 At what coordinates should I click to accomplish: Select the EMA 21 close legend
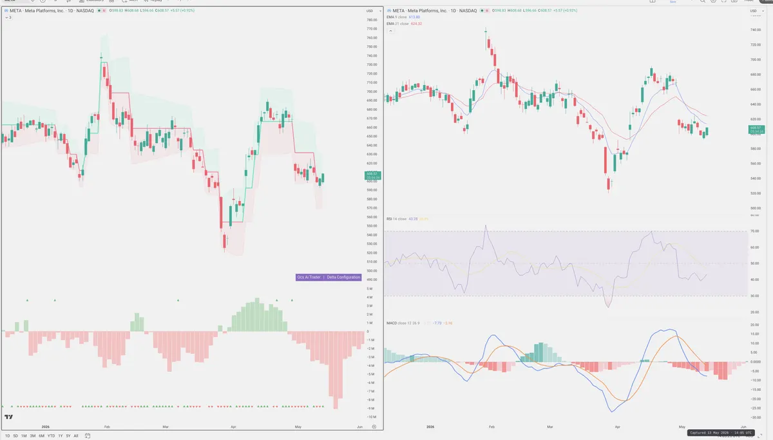pos(397,24)
